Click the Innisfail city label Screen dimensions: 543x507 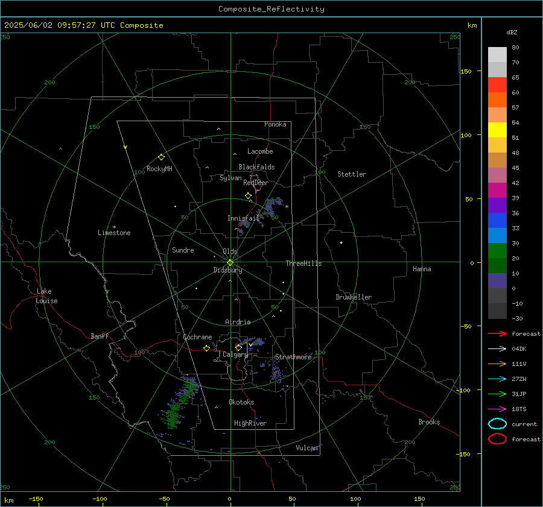243,218
